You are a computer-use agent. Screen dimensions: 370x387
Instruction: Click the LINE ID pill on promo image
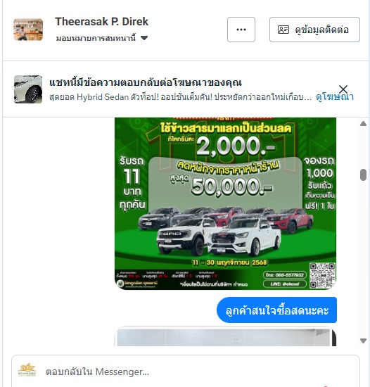pos(285,284)
